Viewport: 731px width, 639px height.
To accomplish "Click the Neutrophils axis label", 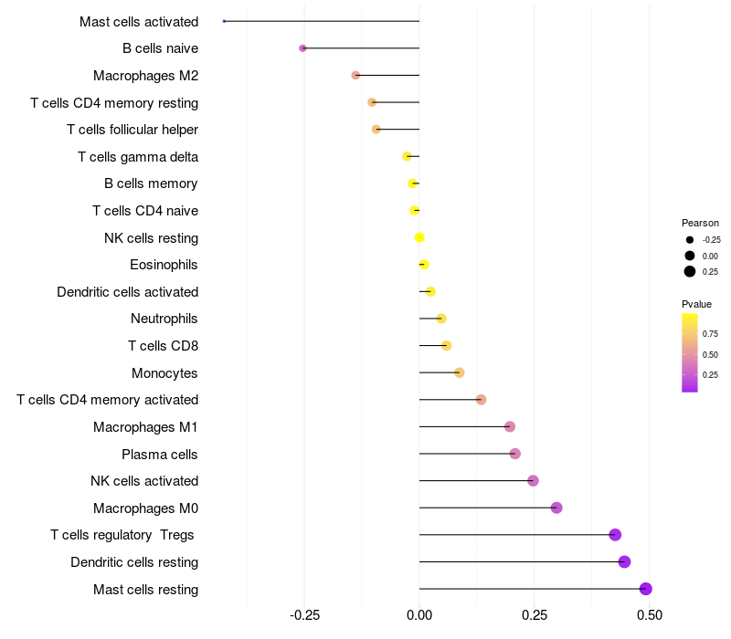I will tap(164, 319).
